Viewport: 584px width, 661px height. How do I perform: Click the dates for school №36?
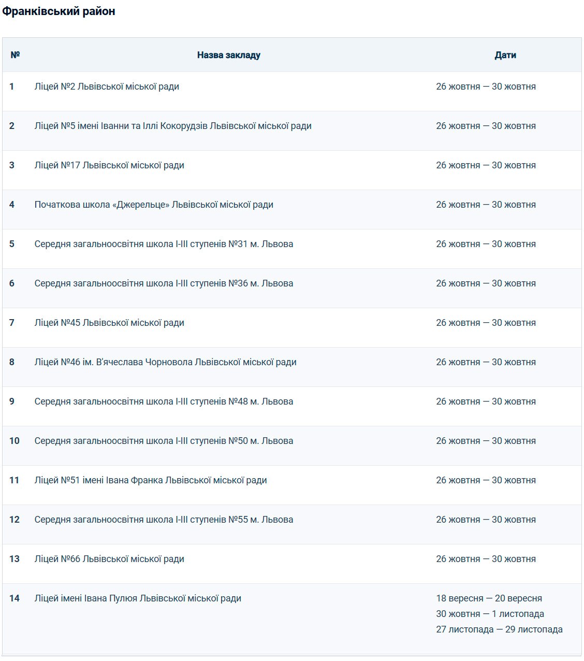(486, 283)
